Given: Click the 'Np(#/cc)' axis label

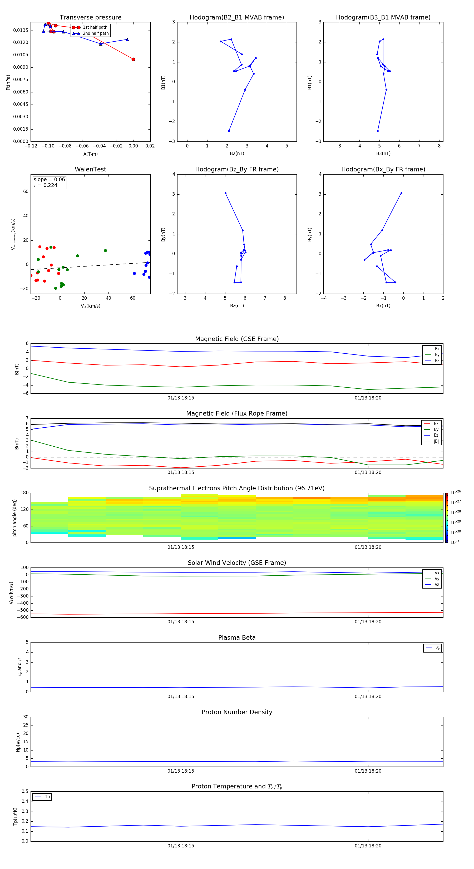Looking at the screenshot, I should coord(18,742).
